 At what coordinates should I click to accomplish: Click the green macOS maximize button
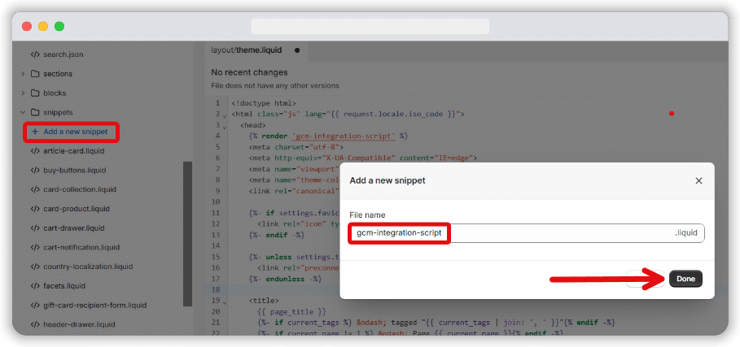tap(59, 26)
